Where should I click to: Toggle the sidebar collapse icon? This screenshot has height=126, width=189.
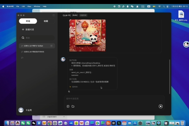[54, 15]
